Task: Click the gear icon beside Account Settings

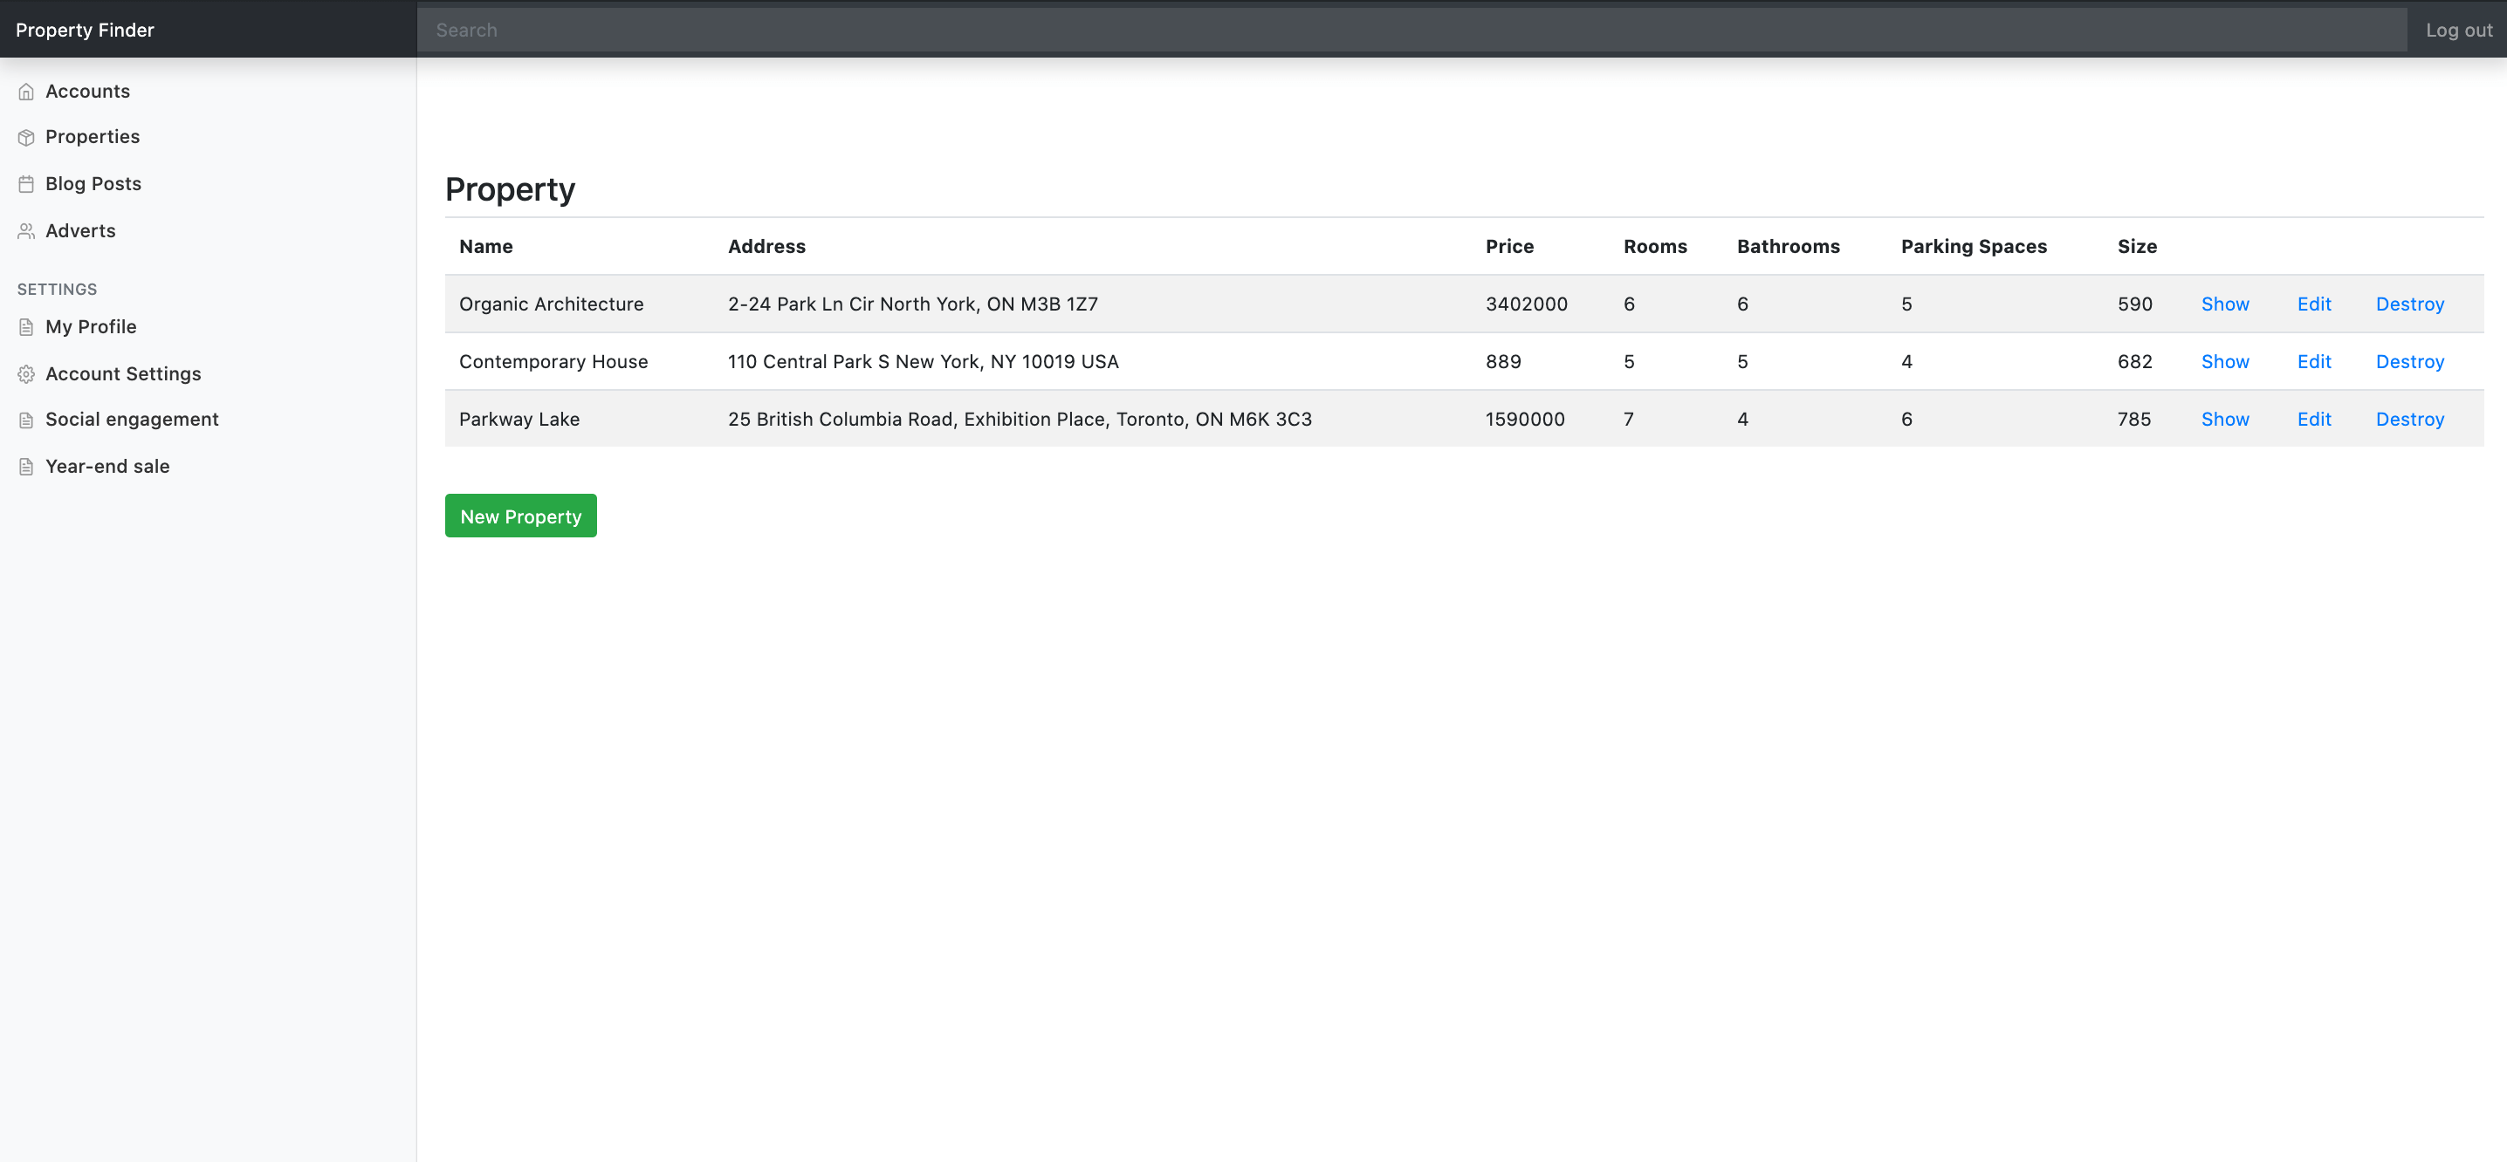Action: (26, 374)
